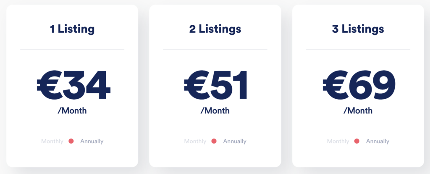Screen dimensions: 430x174
Task: Toggle billing period on the 2 Listings card
Action: [x=214, y=141]
